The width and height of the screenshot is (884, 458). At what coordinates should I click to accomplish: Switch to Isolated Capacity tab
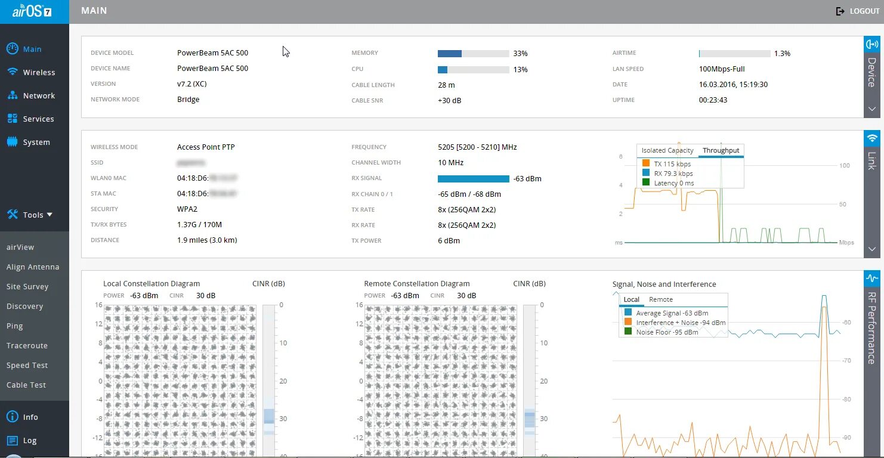pos(667,150)
